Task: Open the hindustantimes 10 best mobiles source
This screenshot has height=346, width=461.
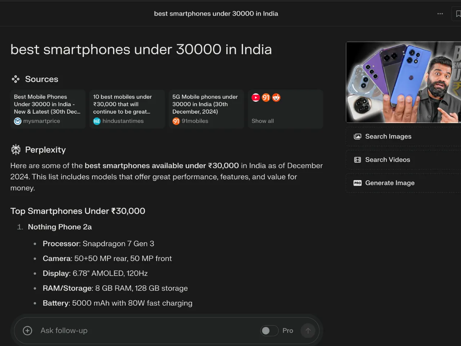Action: pyautogui.click(x=127, y=109)
